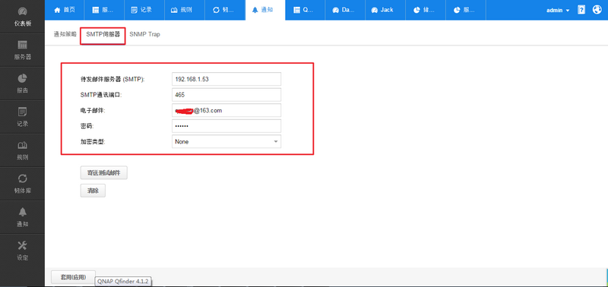Expand the admin user dropdown
The height and width of the screenshot is (287, 608).
coord(558,11)
